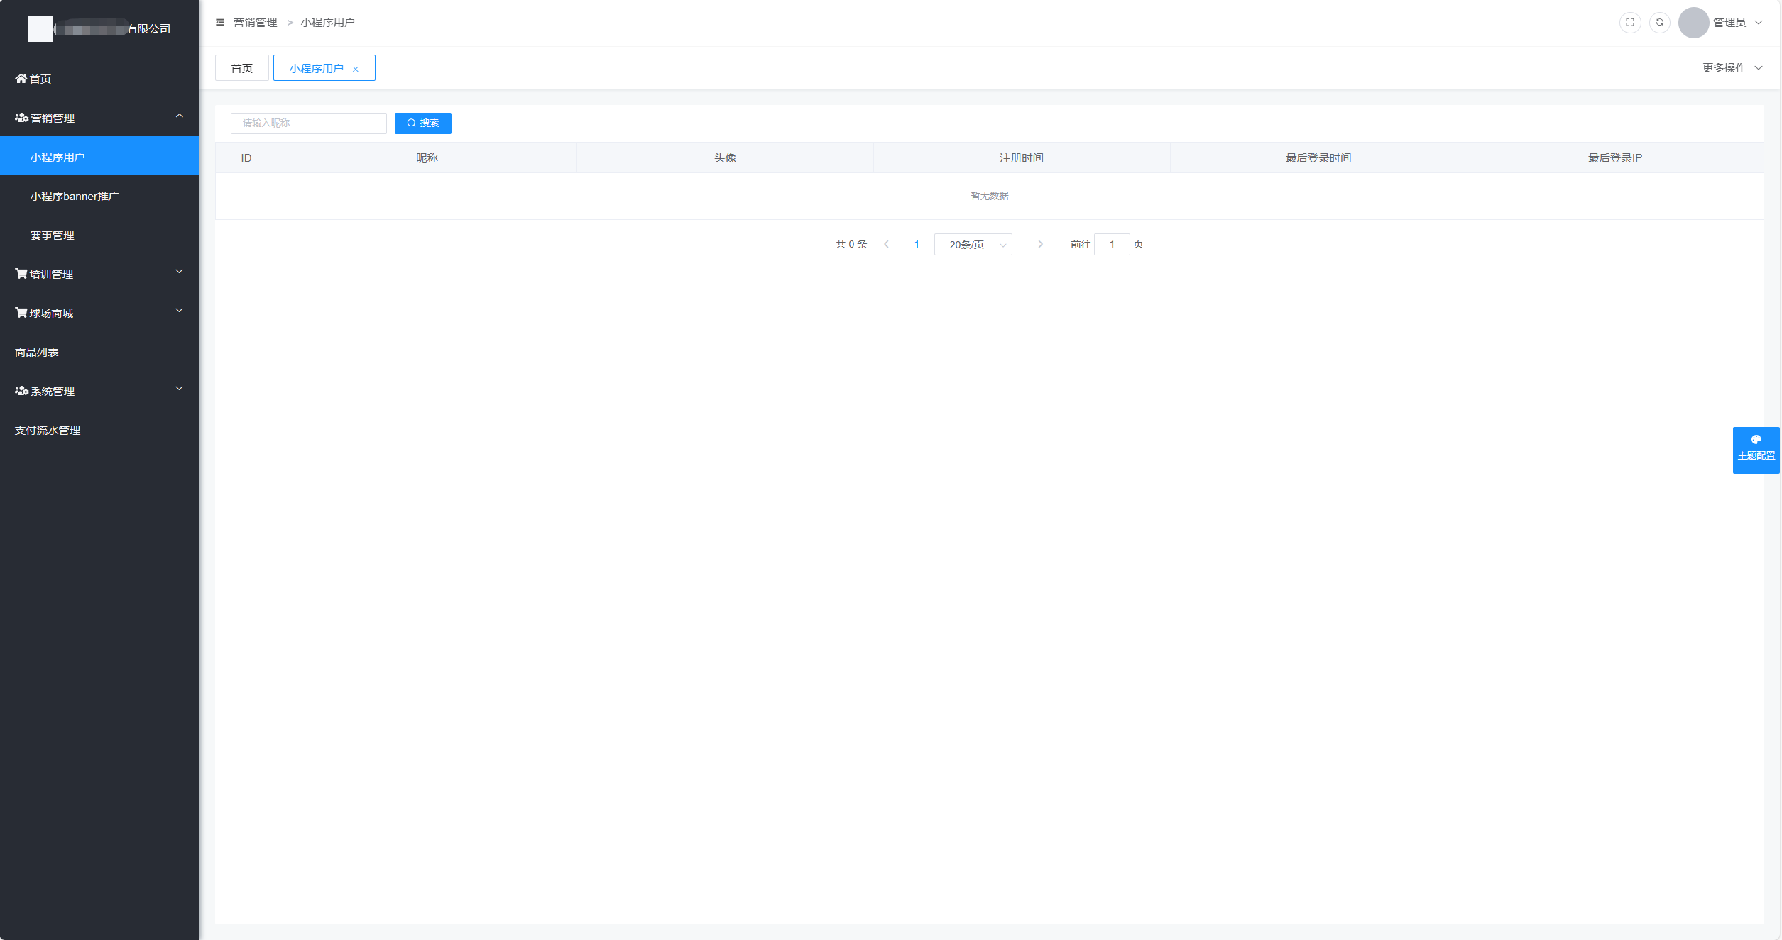This screenshot has width=1782, height=940.
Task: Click the ID column header
Action: click(x=246, y=157)
